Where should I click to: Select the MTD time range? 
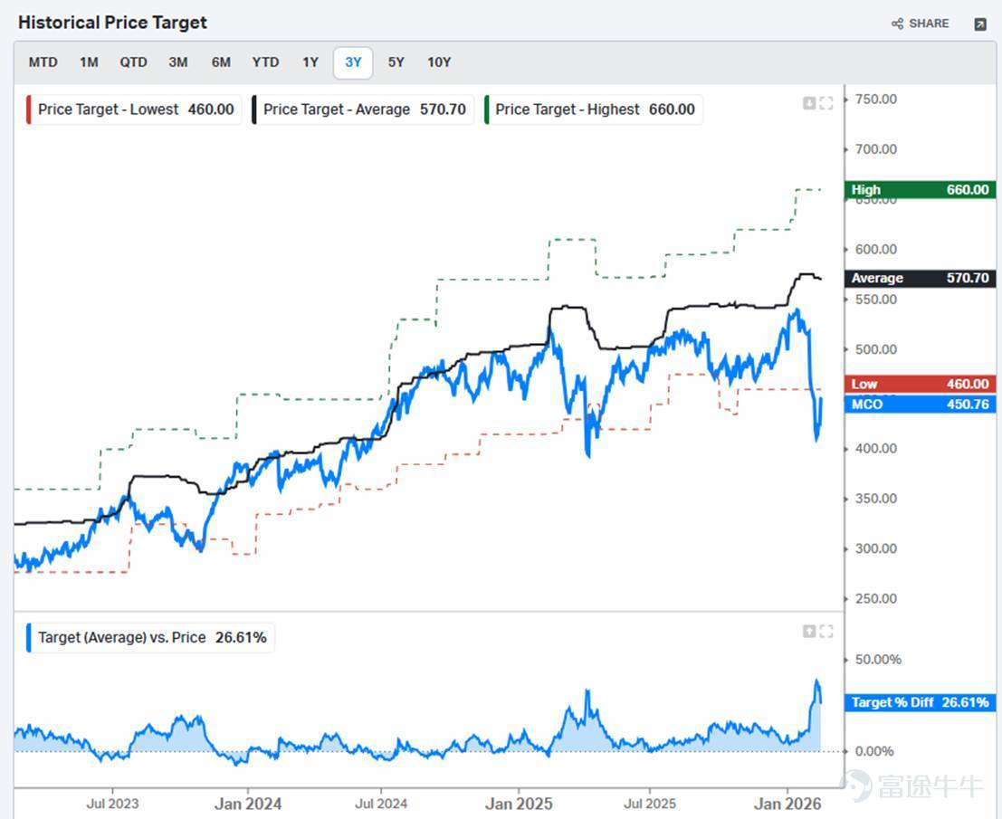coord(43,62)
